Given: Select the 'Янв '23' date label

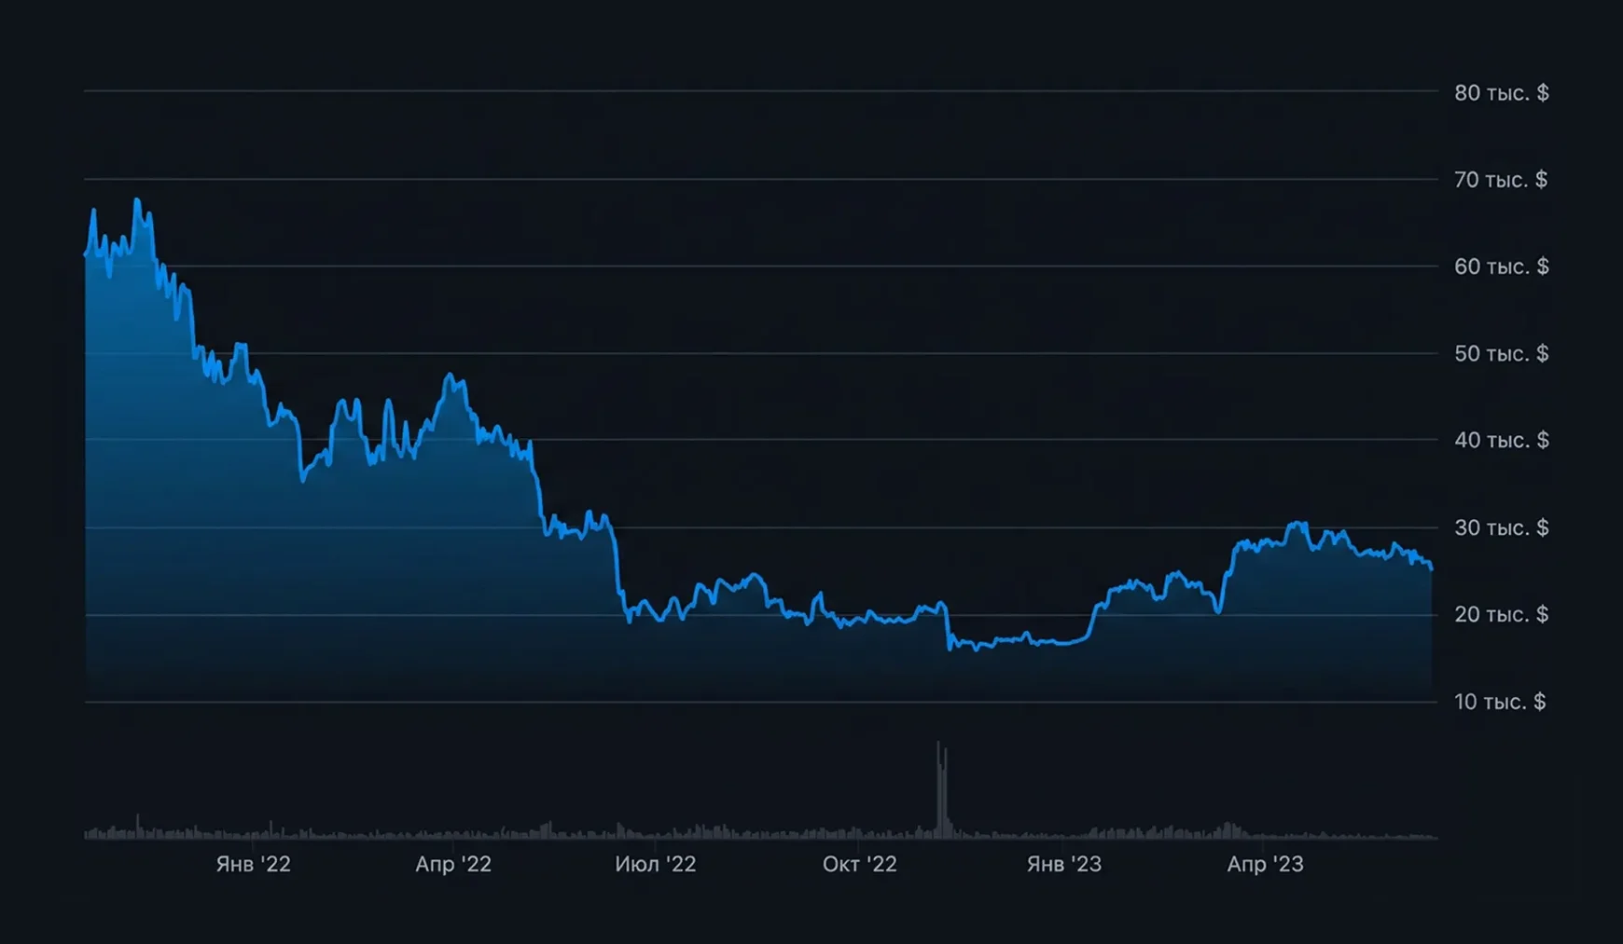Looking at the screenshot, I should click(1064, 864).
